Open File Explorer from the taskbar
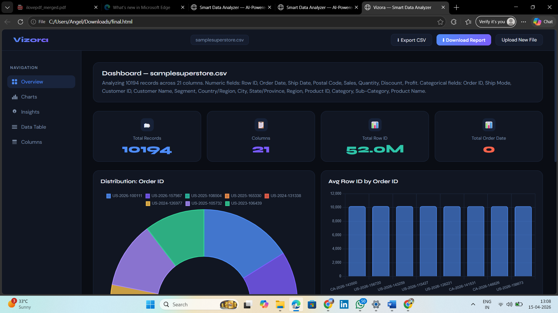The height and width of the screenshot is (313, 558). point(280,305)
